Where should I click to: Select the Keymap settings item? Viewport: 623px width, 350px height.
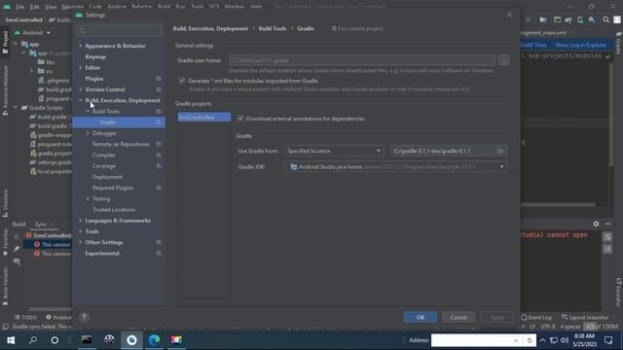95,56
